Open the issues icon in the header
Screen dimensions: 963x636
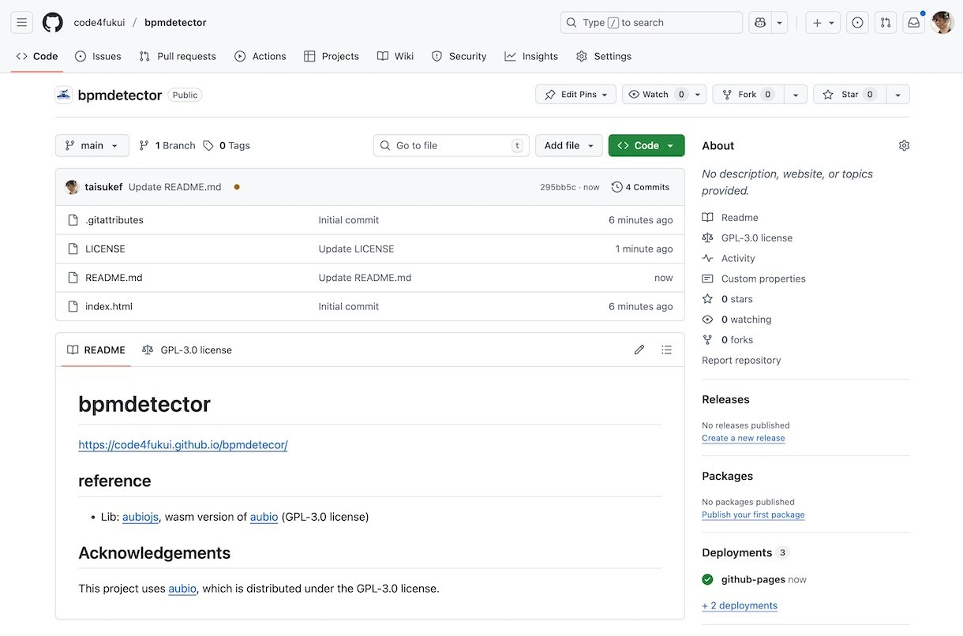[857, 23]
